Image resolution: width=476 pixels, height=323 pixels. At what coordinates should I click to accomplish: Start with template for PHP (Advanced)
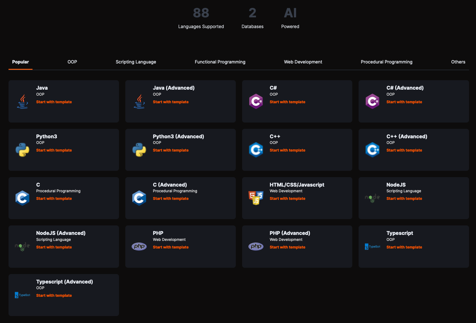[x=287, y=247]
